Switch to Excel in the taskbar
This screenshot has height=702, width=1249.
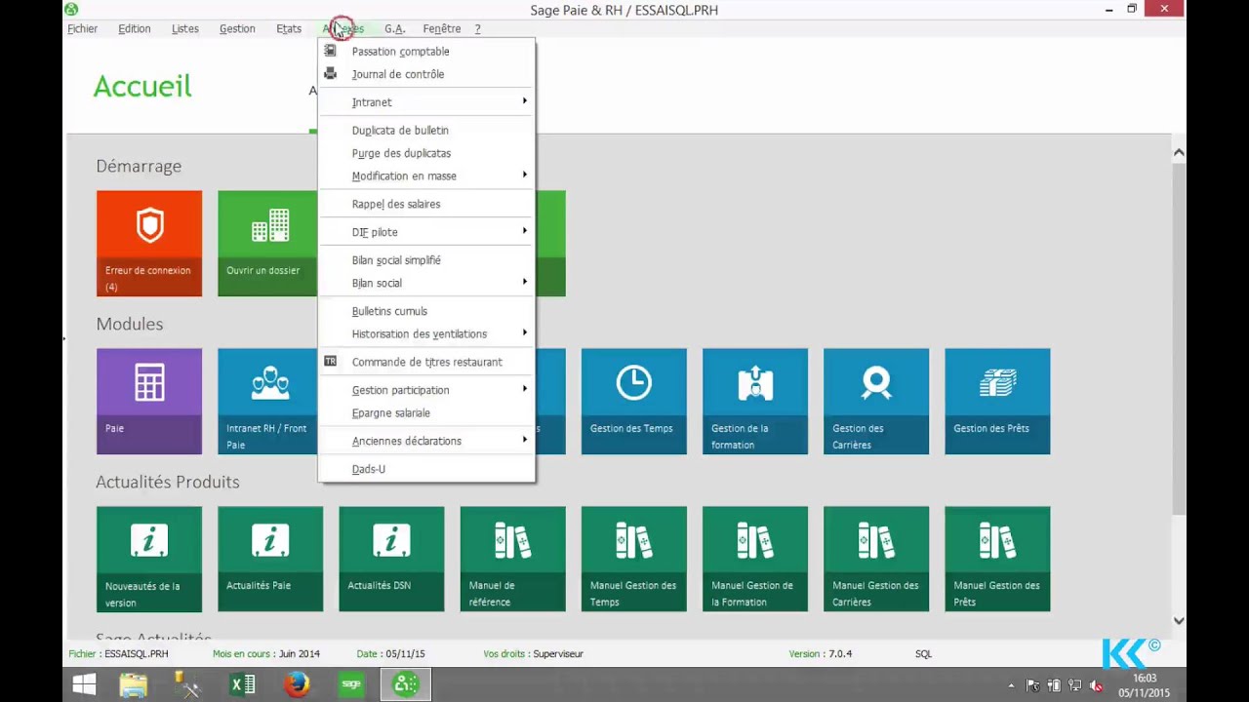(242, 685)
